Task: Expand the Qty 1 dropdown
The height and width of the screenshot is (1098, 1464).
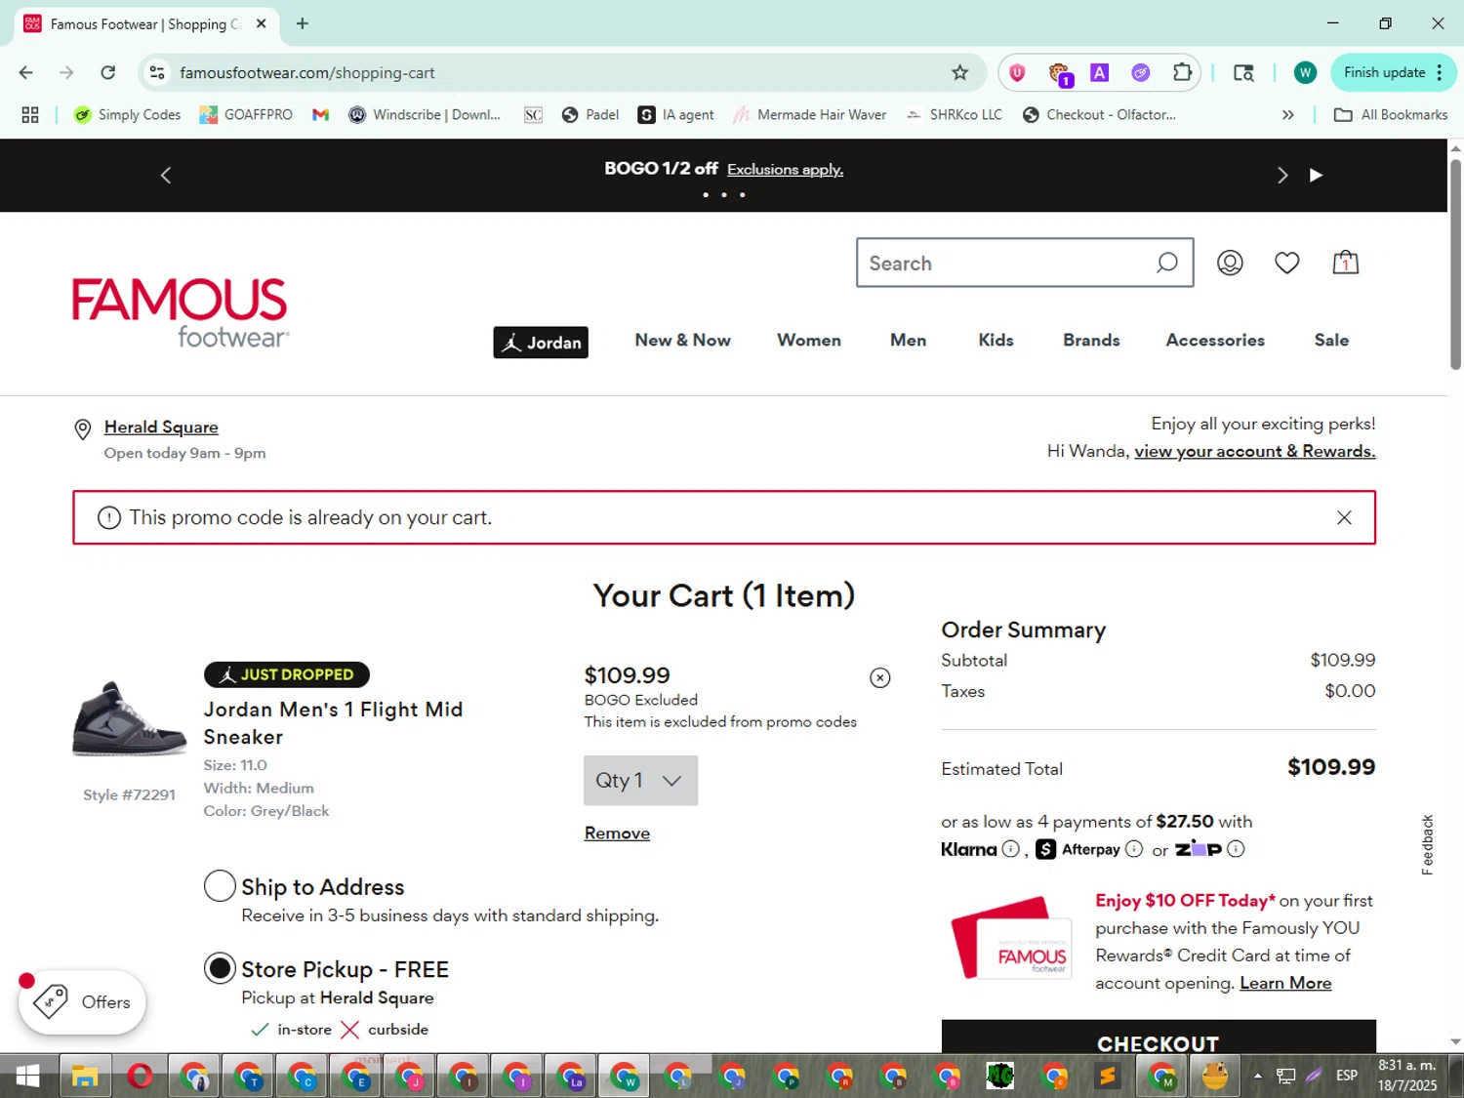Action: [x=640, y=780]
